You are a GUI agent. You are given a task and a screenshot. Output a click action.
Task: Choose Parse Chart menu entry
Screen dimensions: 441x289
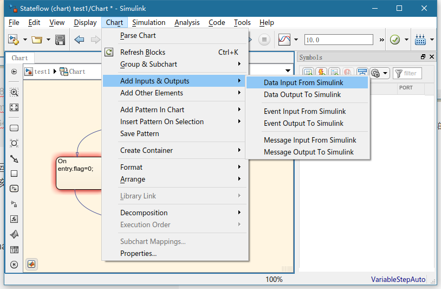pos(176,35)
